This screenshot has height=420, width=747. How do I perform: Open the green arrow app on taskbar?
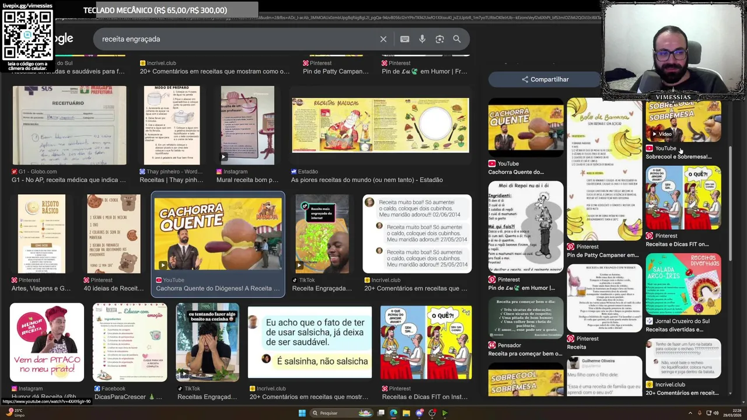tap(445, 413)
